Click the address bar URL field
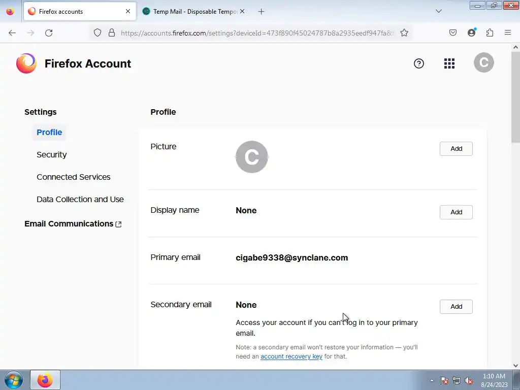 pyautogui.click(x=257, y=33)
